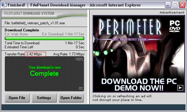Click the Open Folder button
This screenshot has height=112, width=187.
pos(71,98)
